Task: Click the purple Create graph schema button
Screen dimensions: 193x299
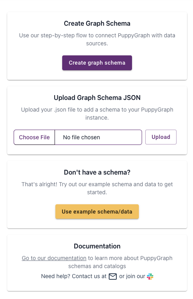Action: tap(97, 63)
